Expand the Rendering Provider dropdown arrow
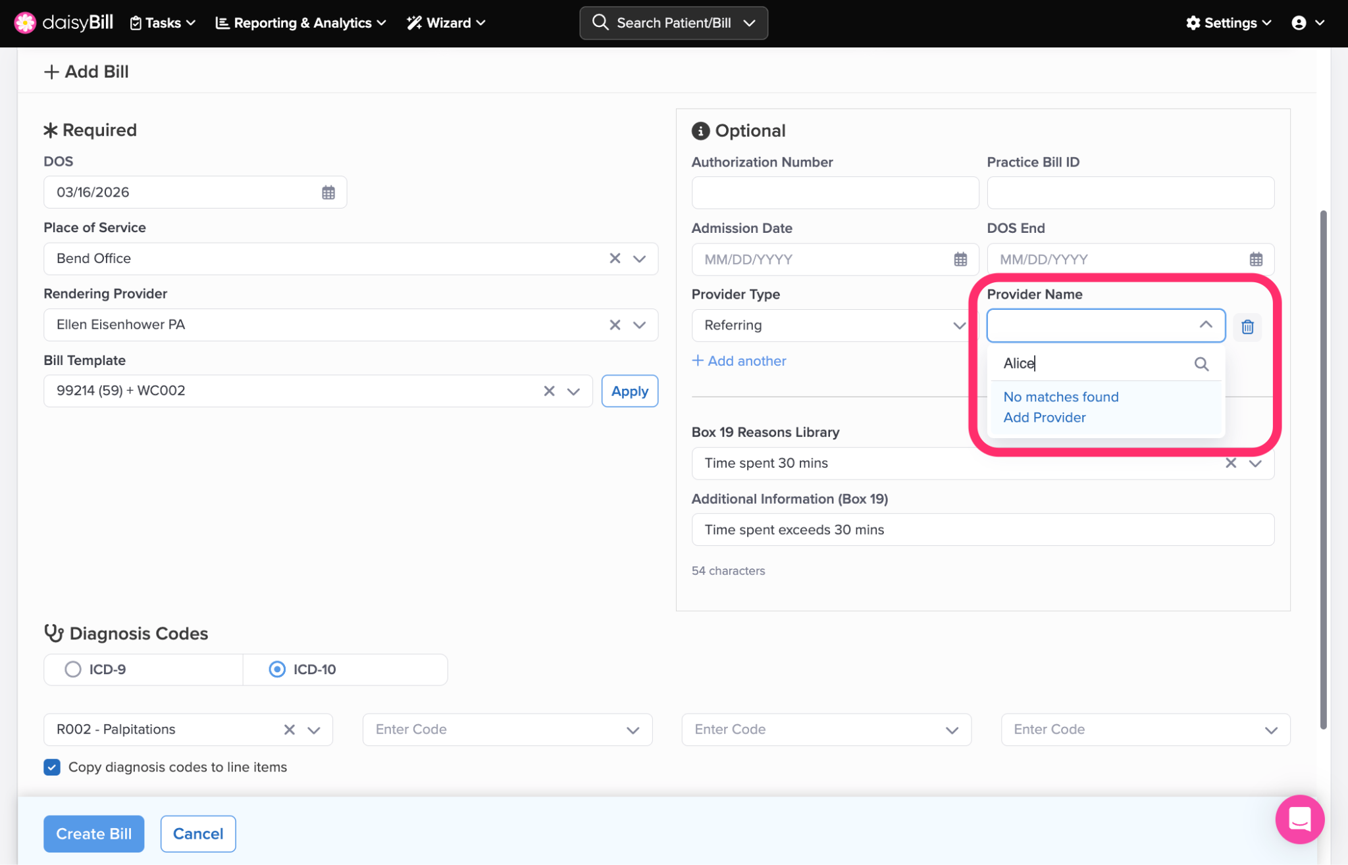 click(639, 325)
